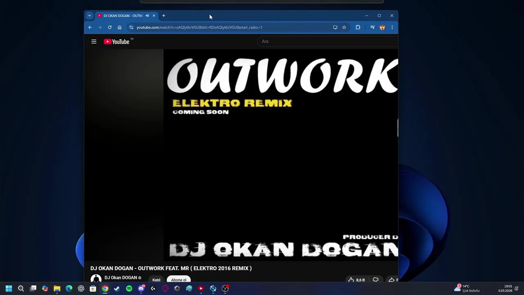This screenshot has width=524, height=295.
Task: Open the Paint palette app on taskbar
Action: [x=189, y=288]
